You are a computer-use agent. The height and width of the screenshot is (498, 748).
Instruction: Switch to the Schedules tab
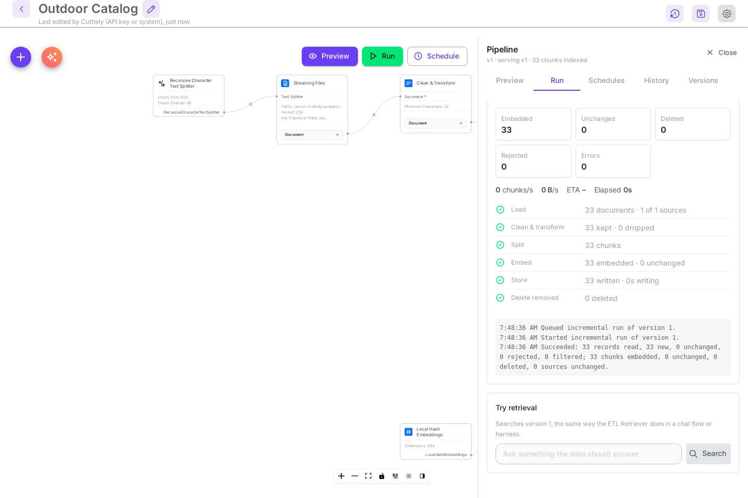tap(607, 80)
